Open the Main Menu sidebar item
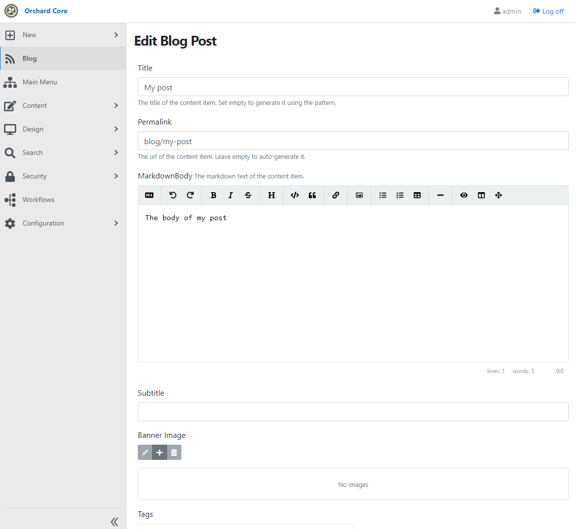This screenshot has width=576, height=529. pyautogui.click(x=63, y=82)
